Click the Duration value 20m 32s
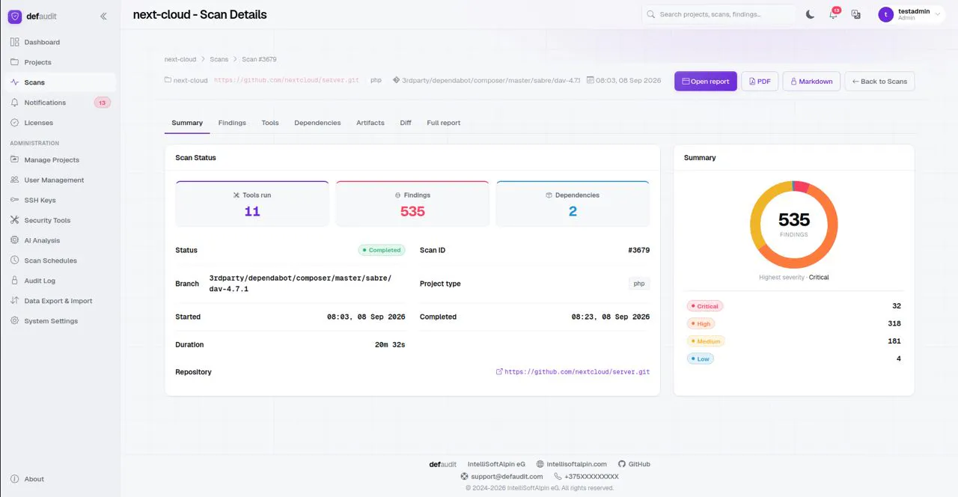The image size is (958, 497). point(390,345)
